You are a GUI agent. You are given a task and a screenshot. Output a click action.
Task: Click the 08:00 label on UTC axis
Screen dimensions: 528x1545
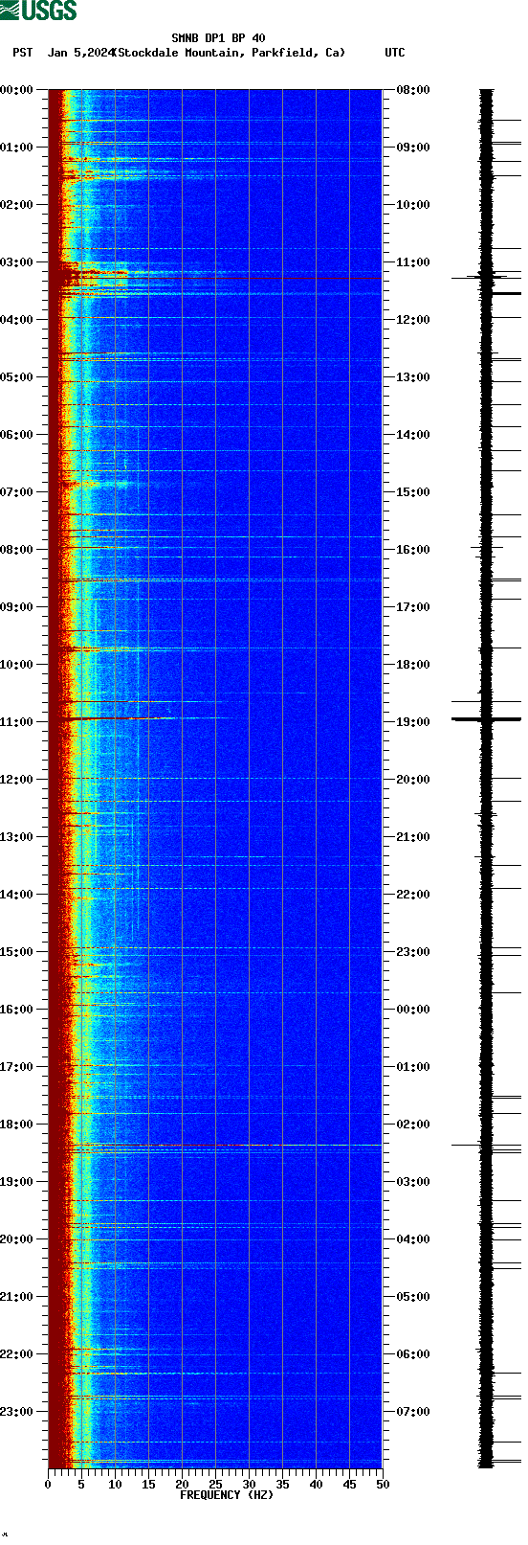(413, 90)
